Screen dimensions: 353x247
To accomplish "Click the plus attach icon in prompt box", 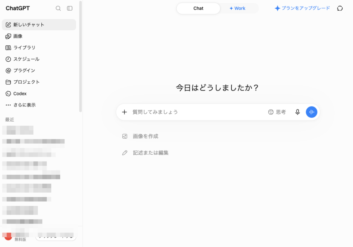I will [124, 112].
